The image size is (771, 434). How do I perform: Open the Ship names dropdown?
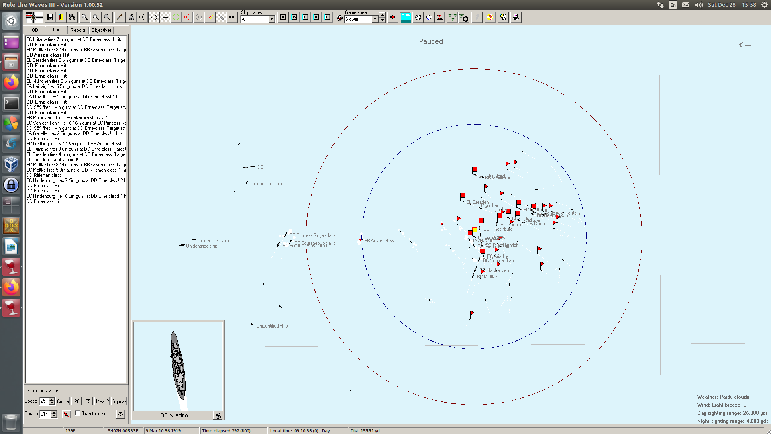[272, 19]
